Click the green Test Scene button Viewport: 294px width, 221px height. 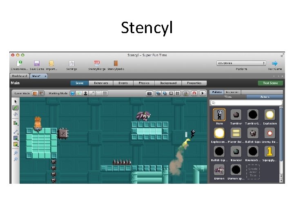(270, 83)
